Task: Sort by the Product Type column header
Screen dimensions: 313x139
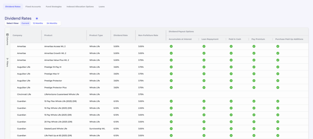Action: coord(96,35)
